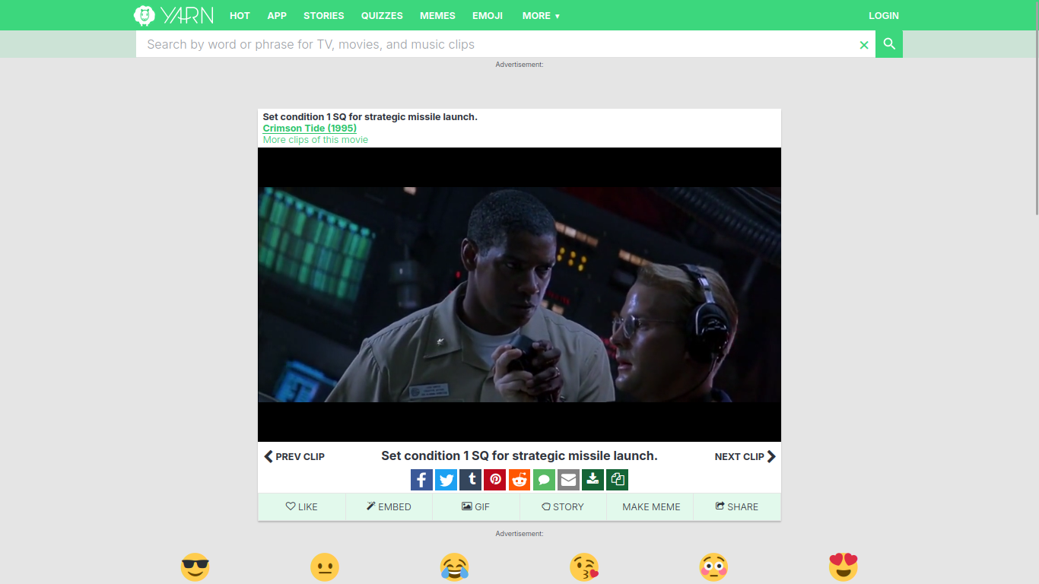Expand the MORE navigation dropdown
This screenshot has width=1039, height=584.
[x=541, y=15]
